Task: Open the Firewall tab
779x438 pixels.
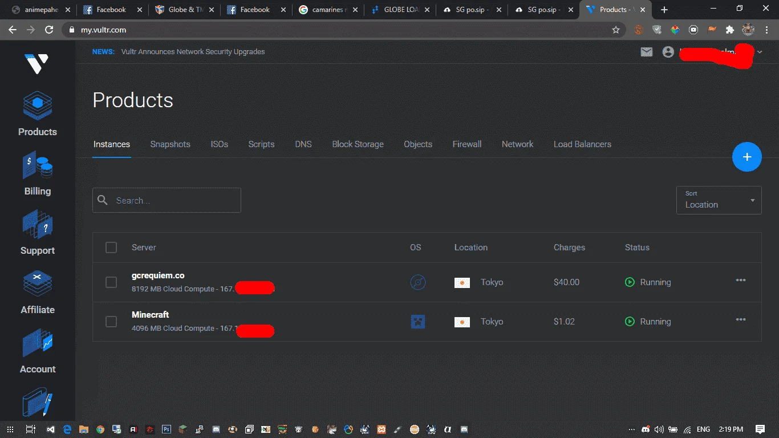Action: pyautogui.click(x=467, y=144)
